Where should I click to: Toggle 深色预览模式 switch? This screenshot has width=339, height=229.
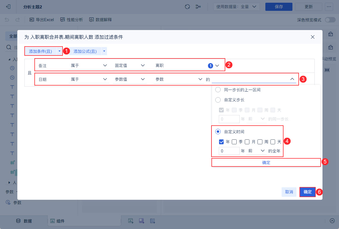[x=330, y=20]
